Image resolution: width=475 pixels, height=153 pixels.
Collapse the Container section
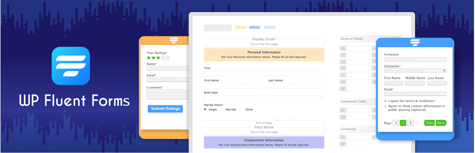tap(358, 129)
